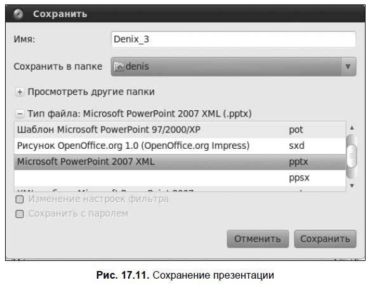Viewport: 370px width, 285px height.
Task: Open the Сохранить в папке denis combo box
Action: point(234,66)
